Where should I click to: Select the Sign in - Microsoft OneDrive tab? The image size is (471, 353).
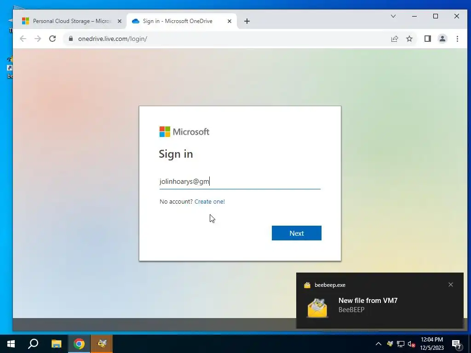tap(181, 21)
